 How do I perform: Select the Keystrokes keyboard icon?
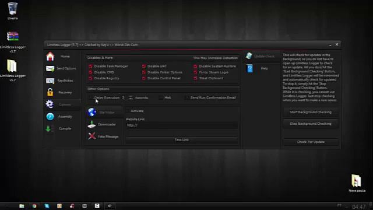[50, 80]
